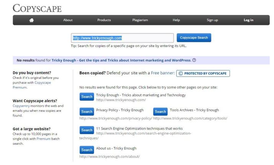Open the Help menu item
The width and height of the screenshot is (274, 165).
tap(176, 20)
